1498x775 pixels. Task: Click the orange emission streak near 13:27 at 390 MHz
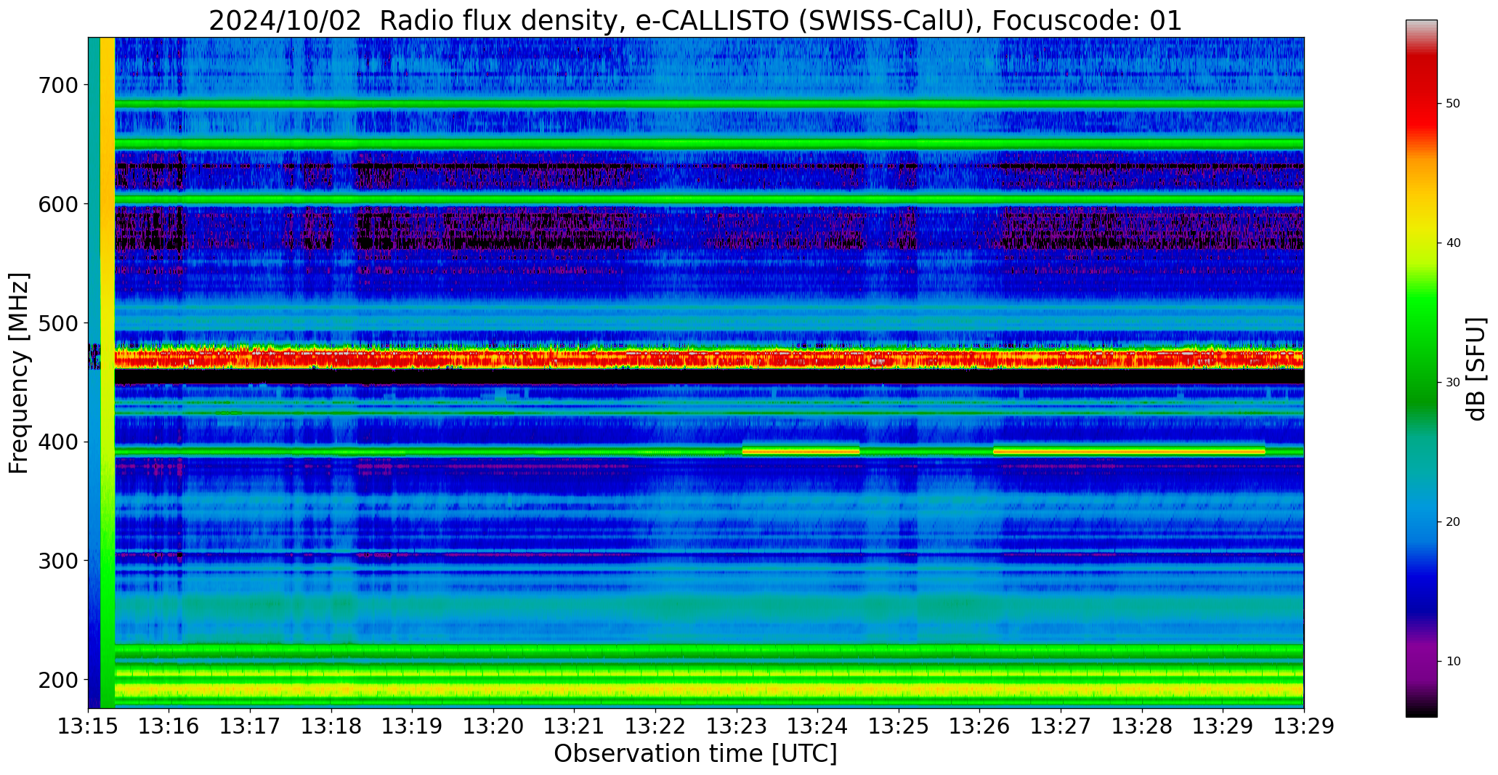[x=1129, y=451]
